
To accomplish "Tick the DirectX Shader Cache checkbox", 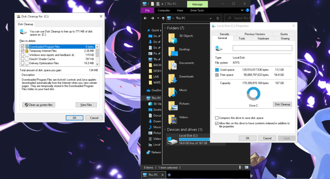I will point(23,59).
